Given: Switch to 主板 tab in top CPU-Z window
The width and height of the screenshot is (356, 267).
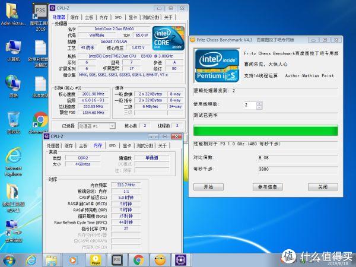Looking at the screenshot, I should [x=89, y=17].
